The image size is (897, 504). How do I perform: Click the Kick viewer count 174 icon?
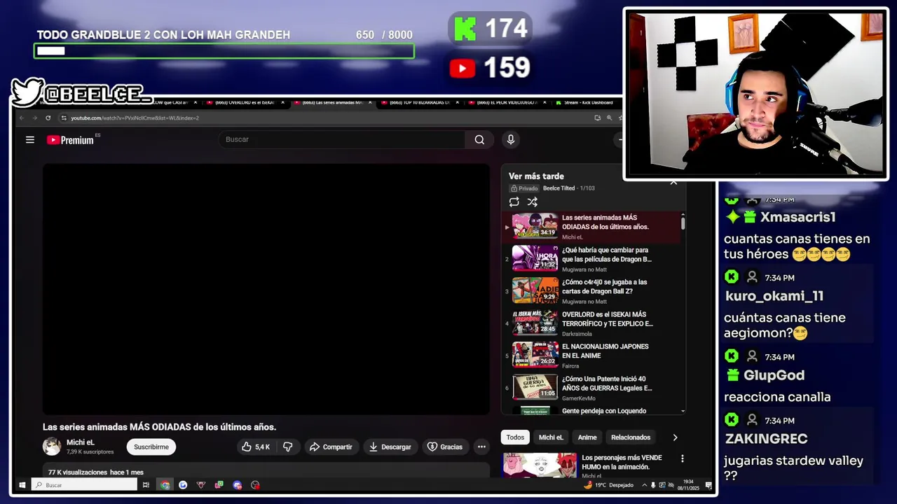pyautogui.click(x=465, y=29)
